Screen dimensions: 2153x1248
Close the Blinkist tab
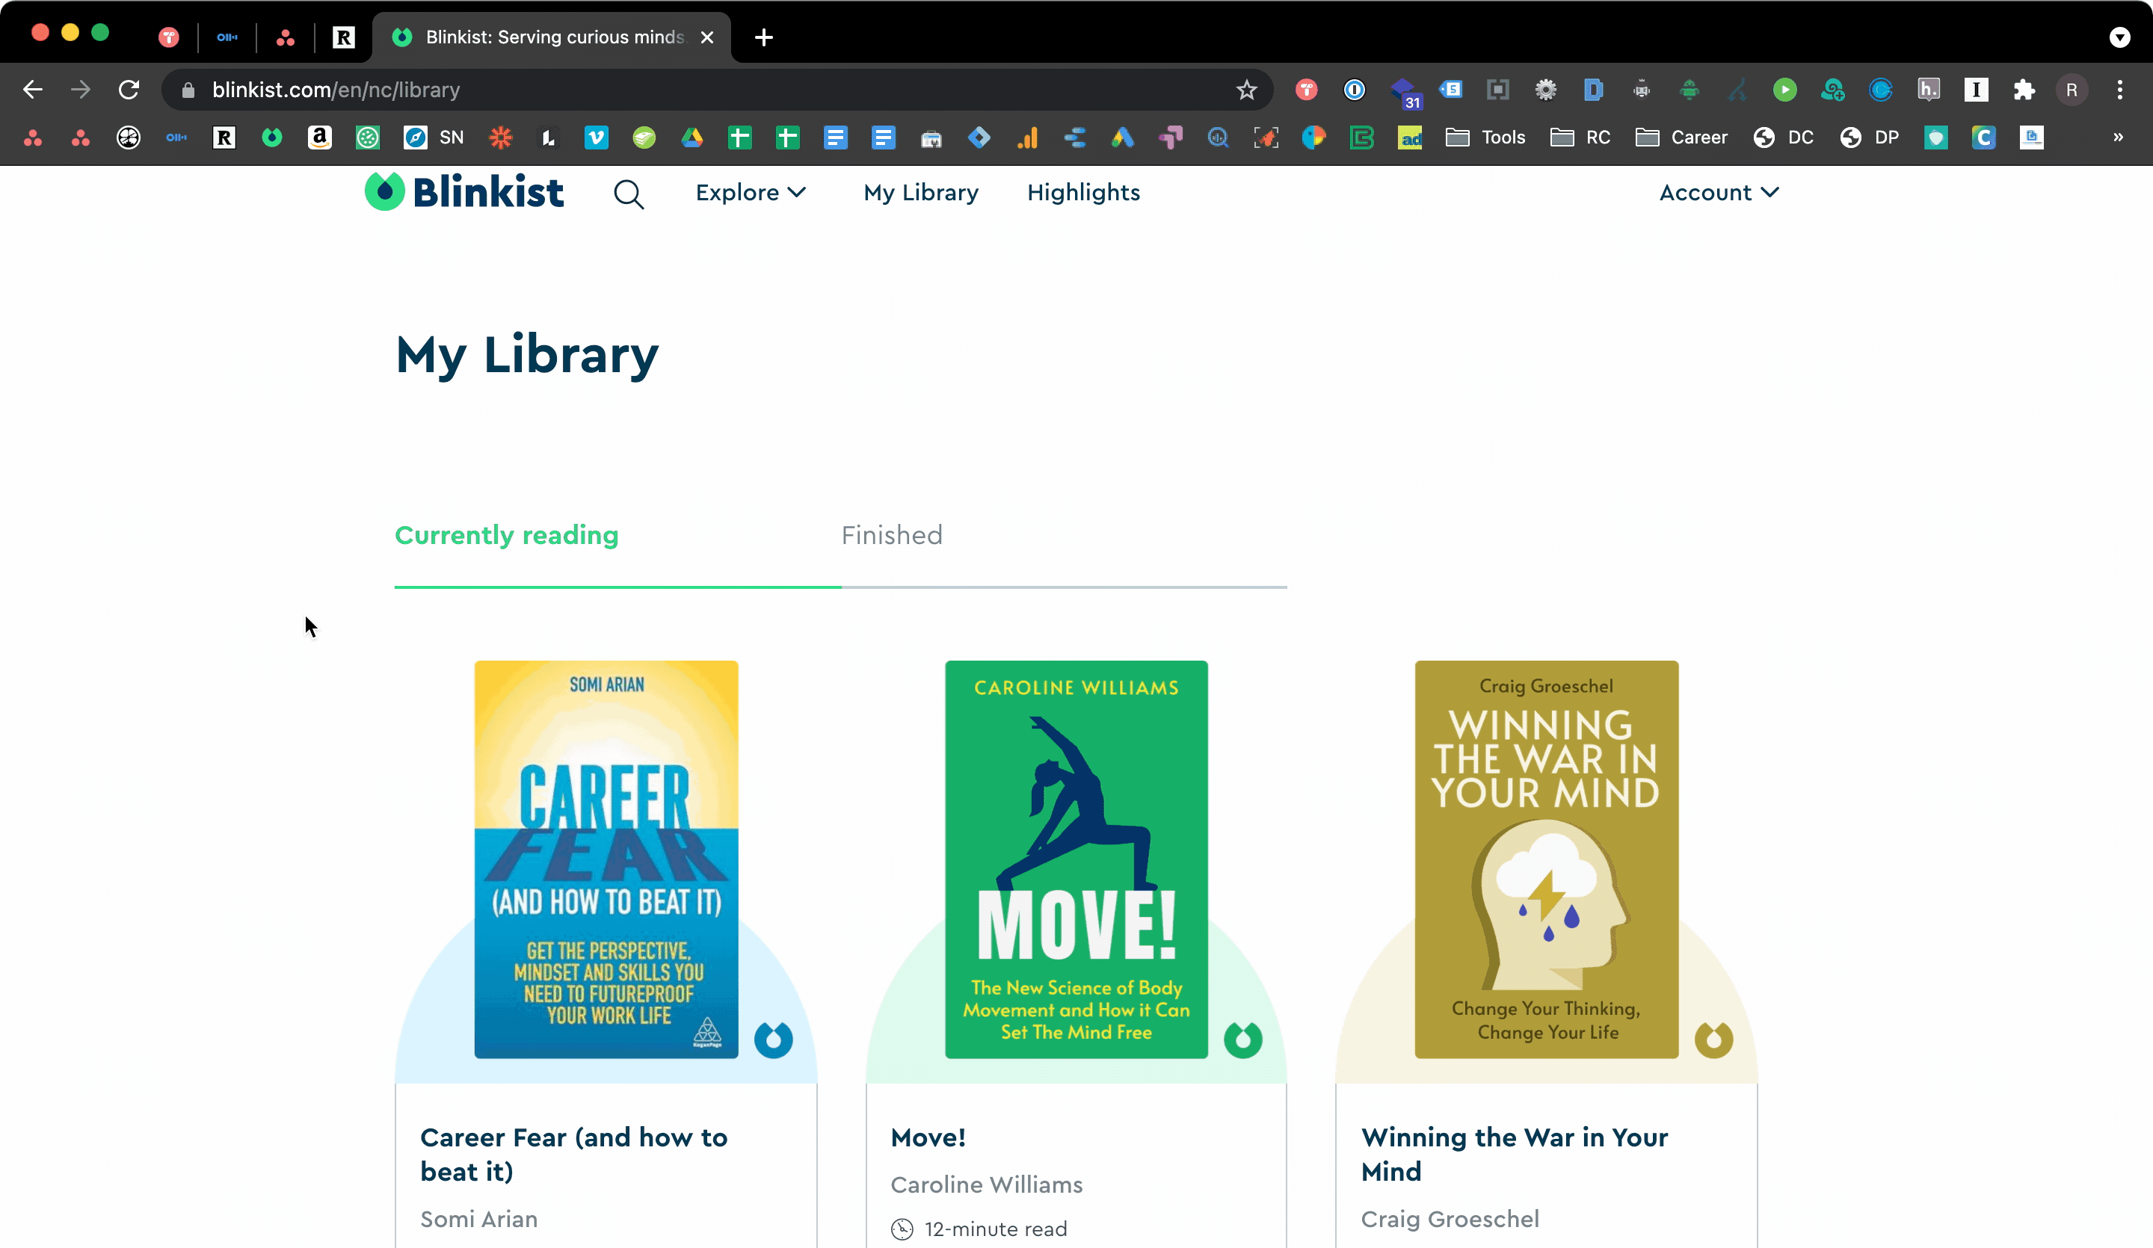[706, 37]
